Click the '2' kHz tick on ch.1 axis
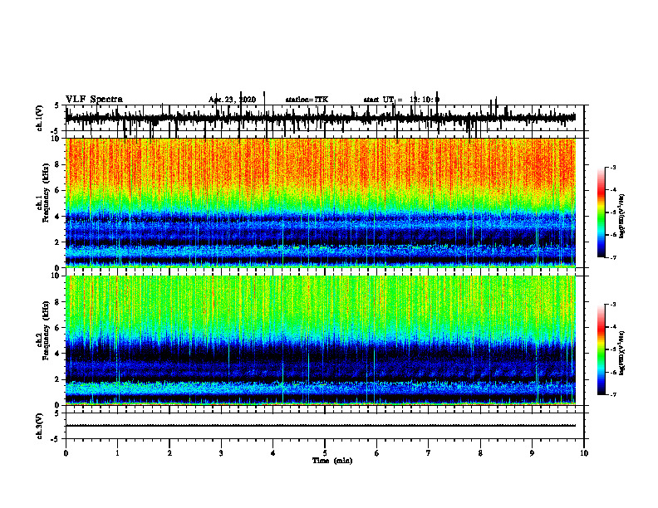 point(58,242)
